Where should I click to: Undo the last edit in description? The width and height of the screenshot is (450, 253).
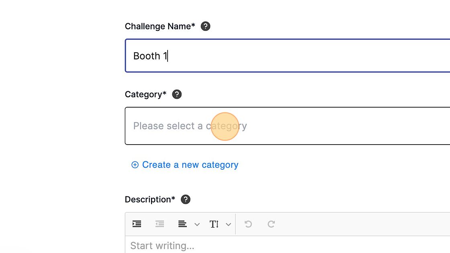click(248, 224)
